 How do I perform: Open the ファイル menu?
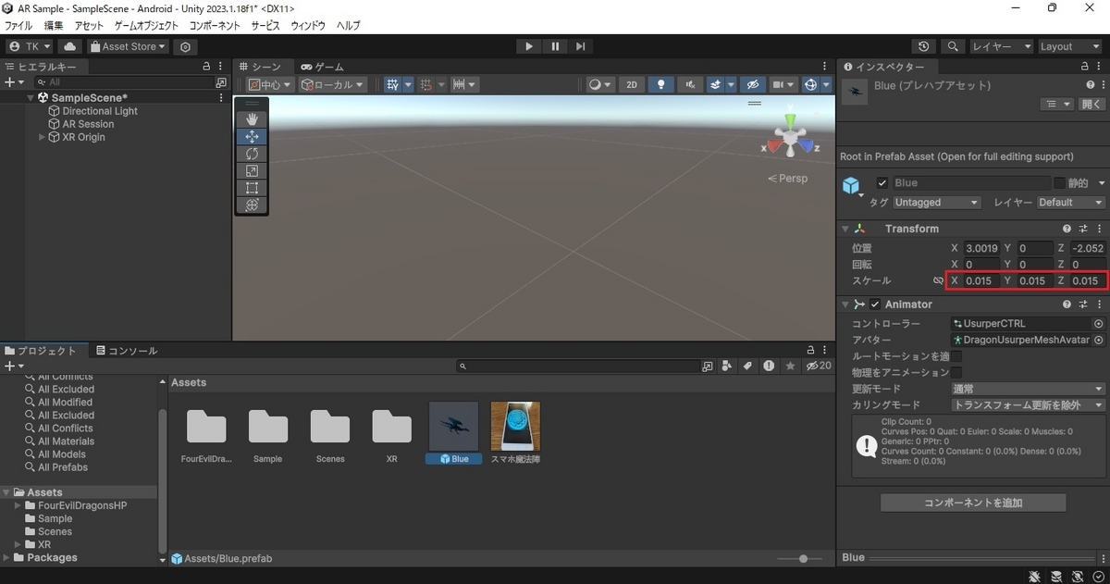coord(18,26)
